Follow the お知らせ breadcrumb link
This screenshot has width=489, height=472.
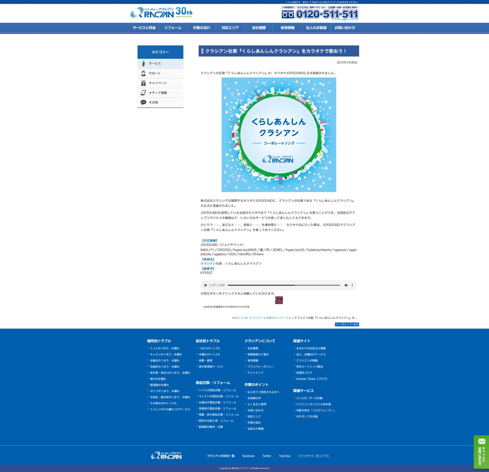(x=271, y=318)
